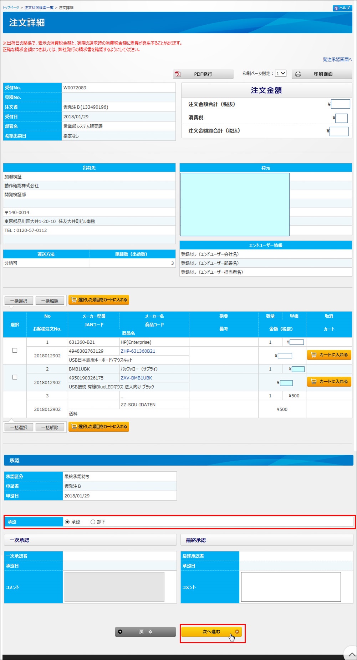The height and width of the screenshot is (660, 357).
Task: Click the printer icon for 印刷画面
Action: point(298,74)
